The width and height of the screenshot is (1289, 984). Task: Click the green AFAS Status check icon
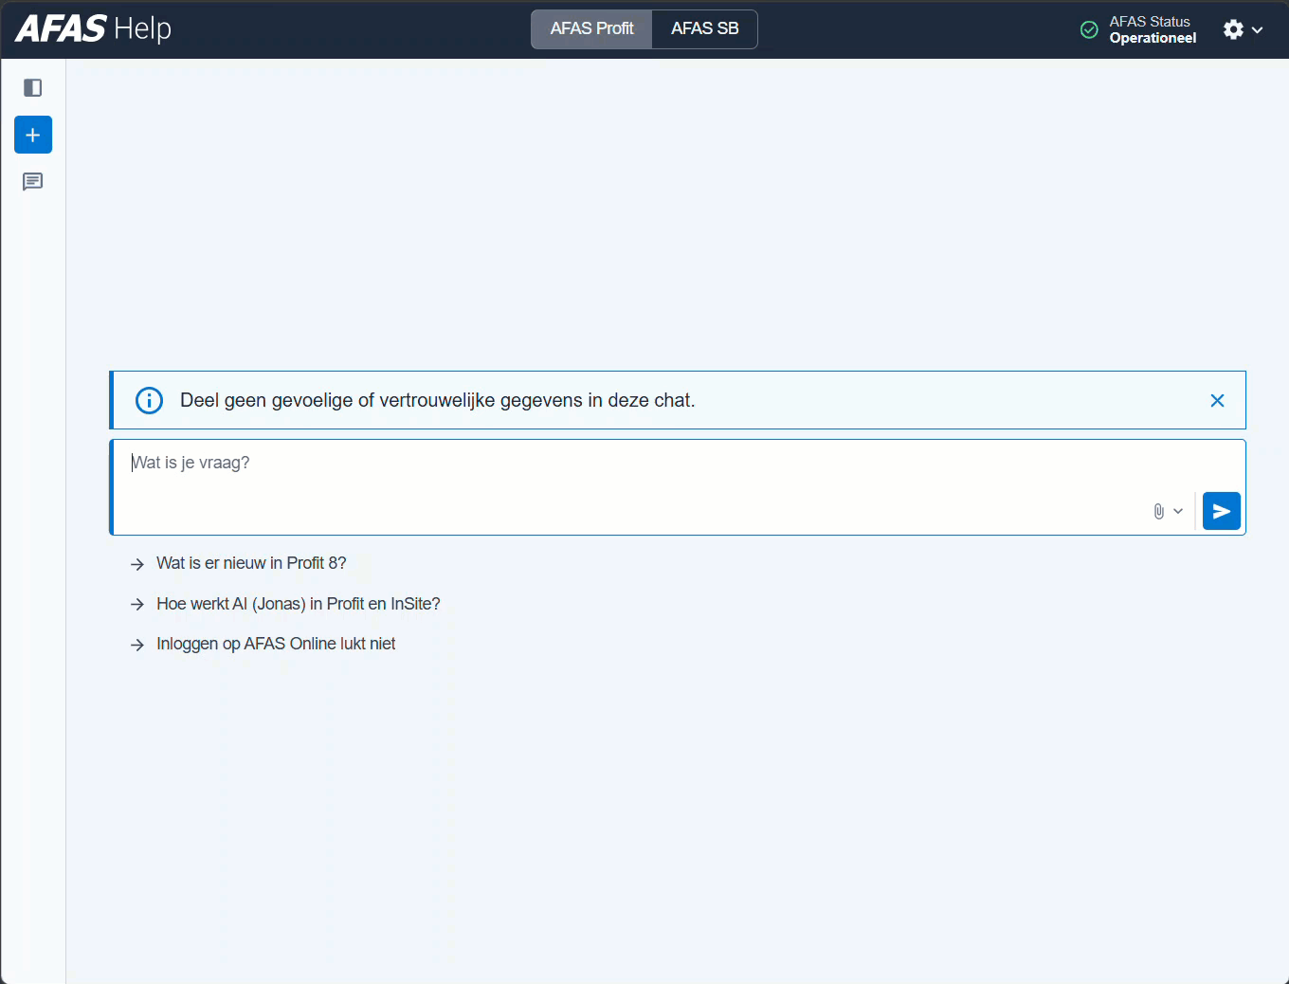(1090, 30)
